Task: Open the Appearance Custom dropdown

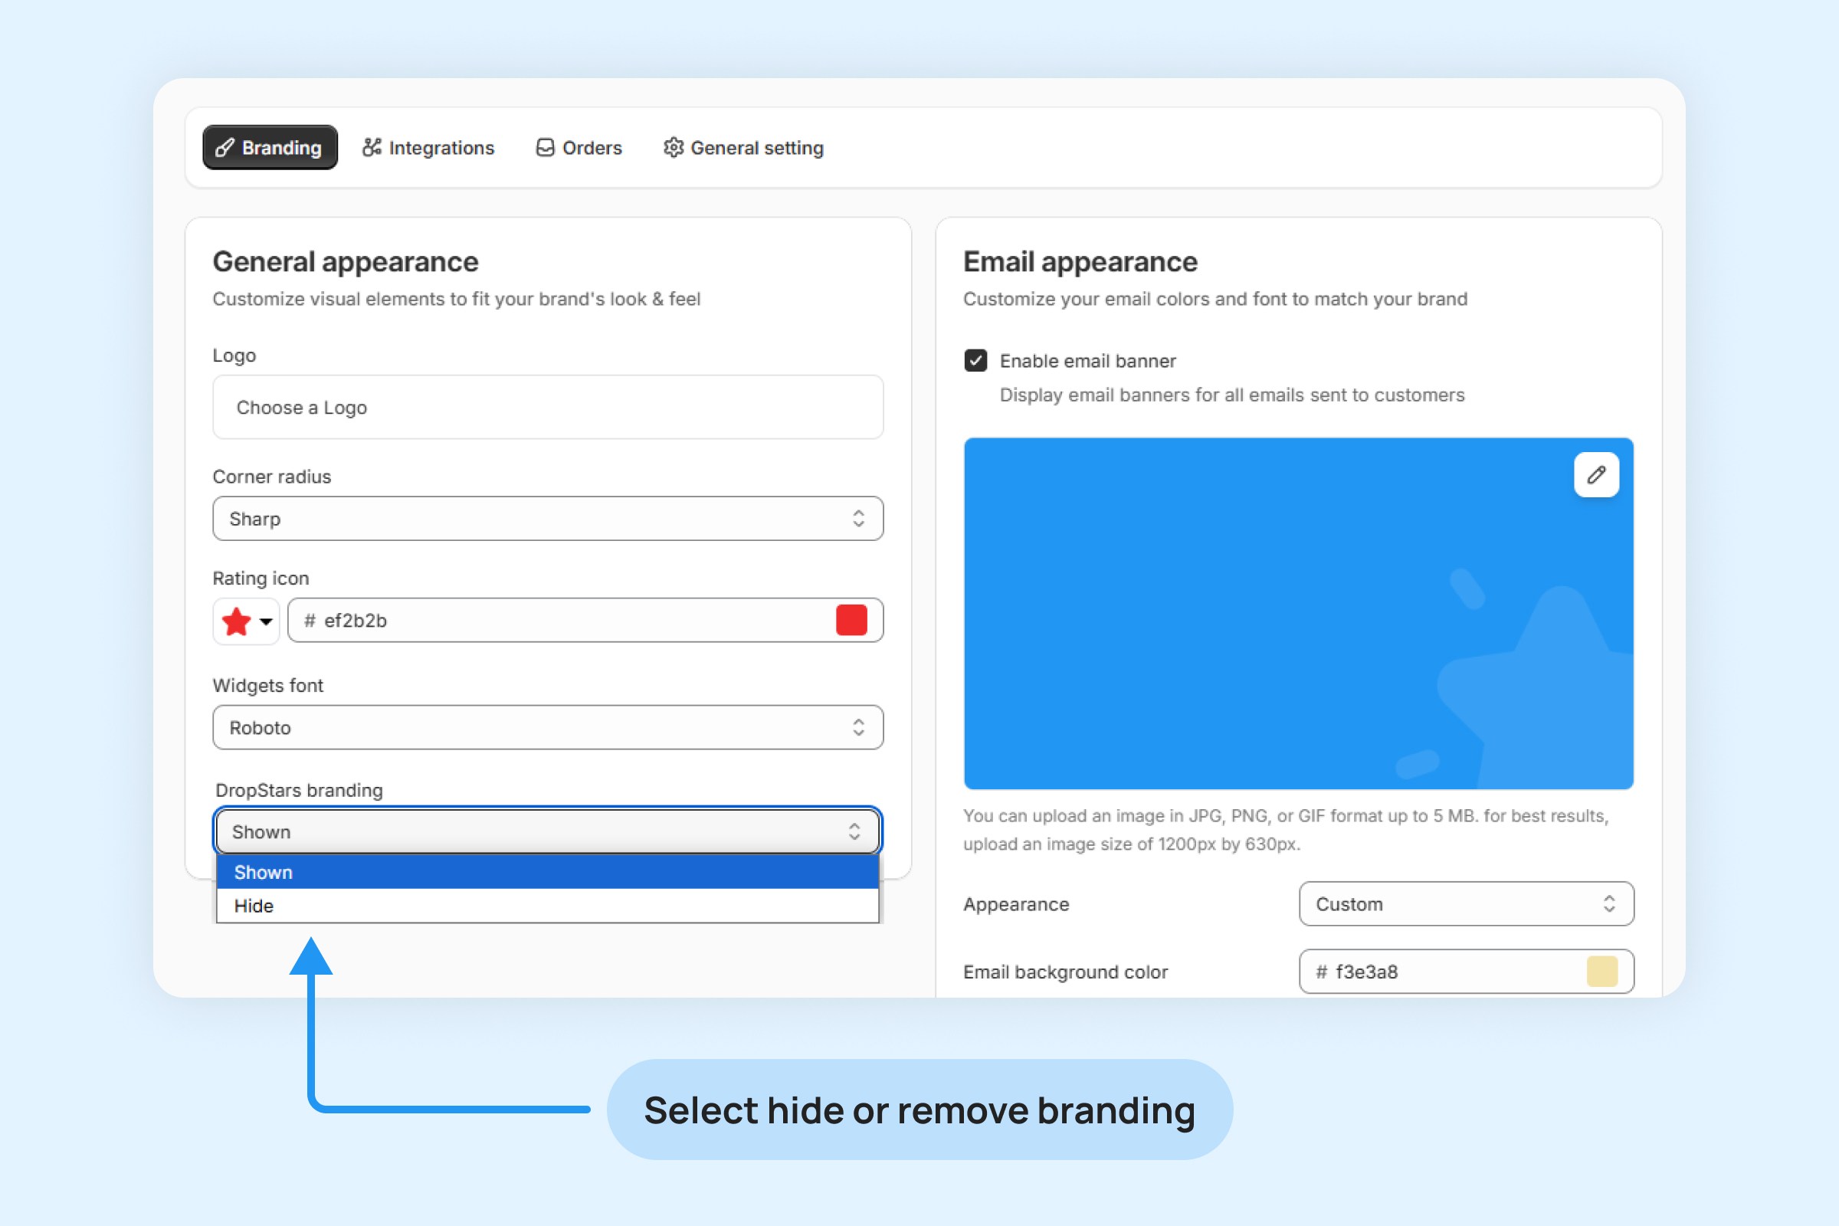Action: (x=1466, y=904)
